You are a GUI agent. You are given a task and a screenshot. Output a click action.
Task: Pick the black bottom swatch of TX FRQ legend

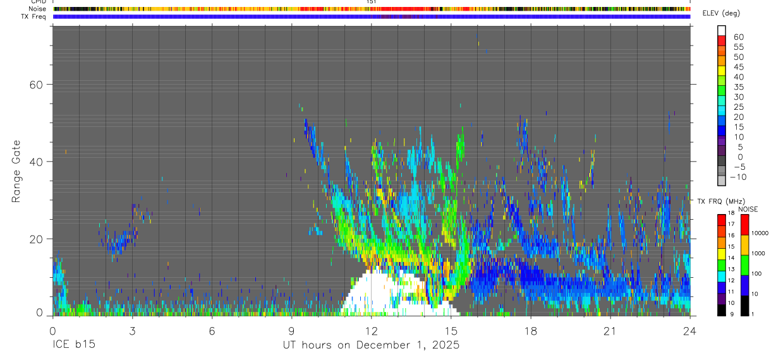click(722, 310)
